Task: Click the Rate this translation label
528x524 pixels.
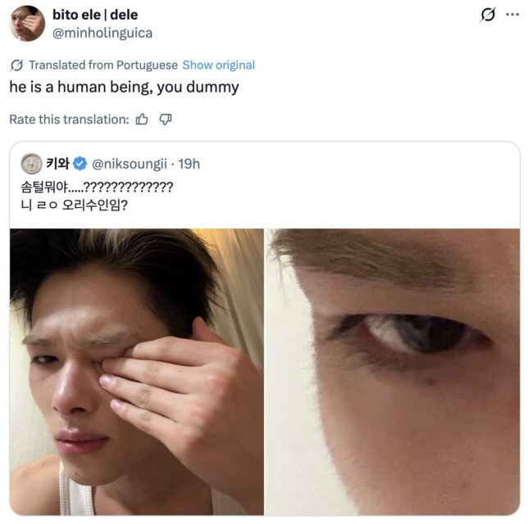Action: click(69, 120)
